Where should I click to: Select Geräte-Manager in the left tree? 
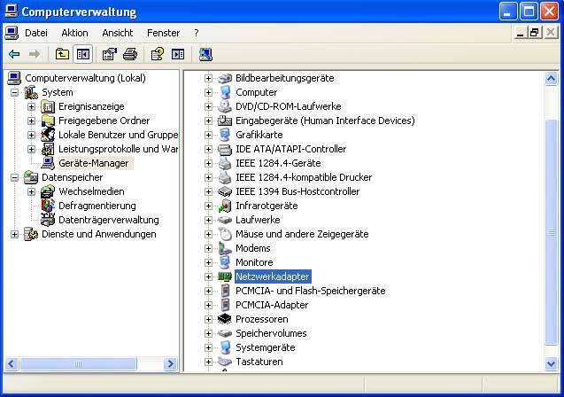94,163
